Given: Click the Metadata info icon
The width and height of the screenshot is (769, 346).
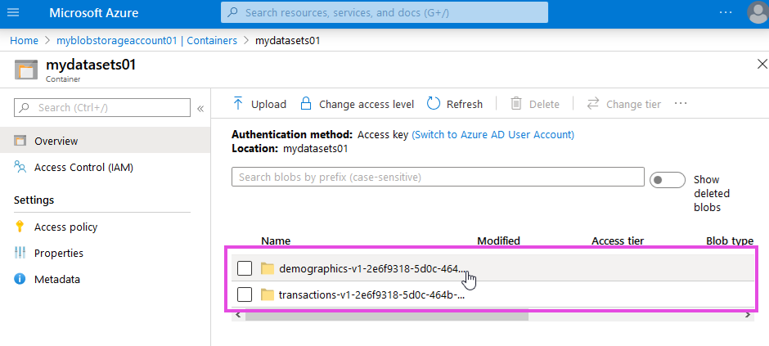Looking at the screenshot, I should pyautogui.click(x=20, y=280).
